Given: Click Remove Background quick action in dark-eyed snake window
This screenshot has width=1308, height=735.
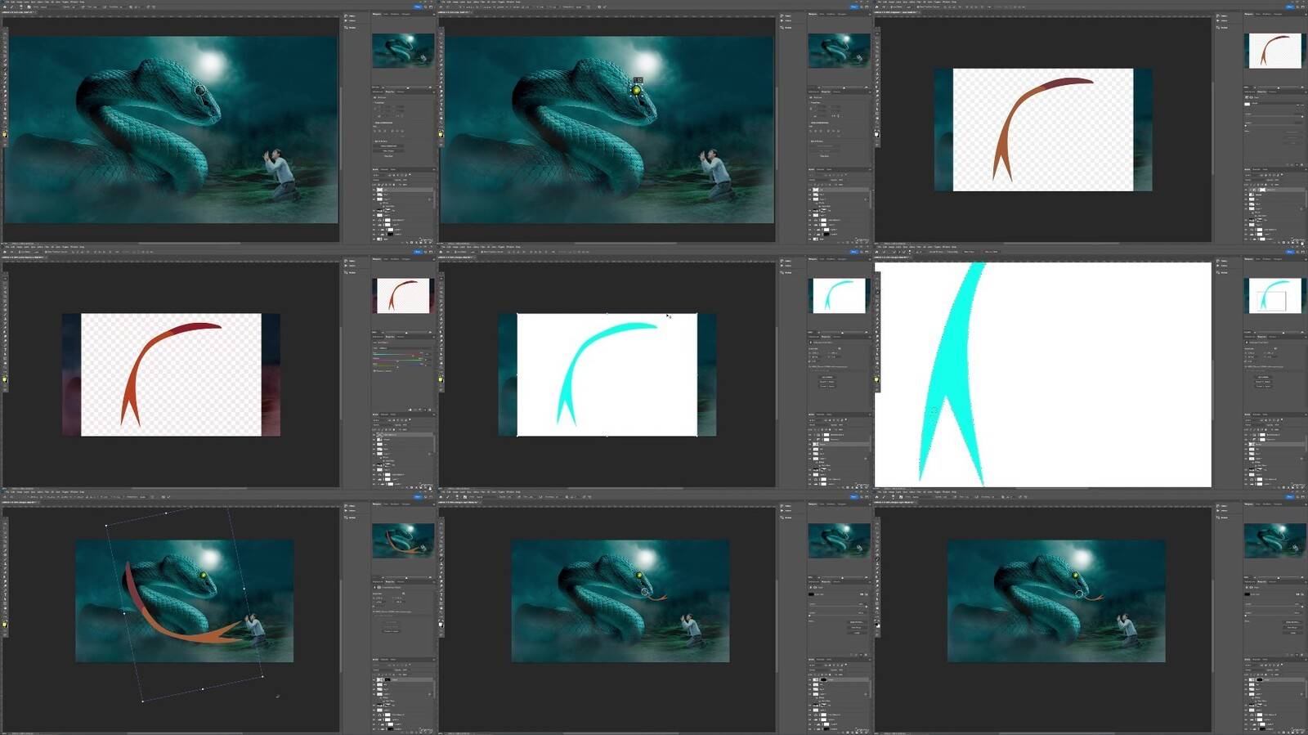Looking at the screenshot, I should click(390, 147).
